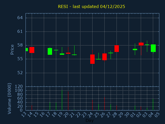165x124 pixels.
Task: Click the Volume (0000) axis label
Action: (x=10, y=98)
